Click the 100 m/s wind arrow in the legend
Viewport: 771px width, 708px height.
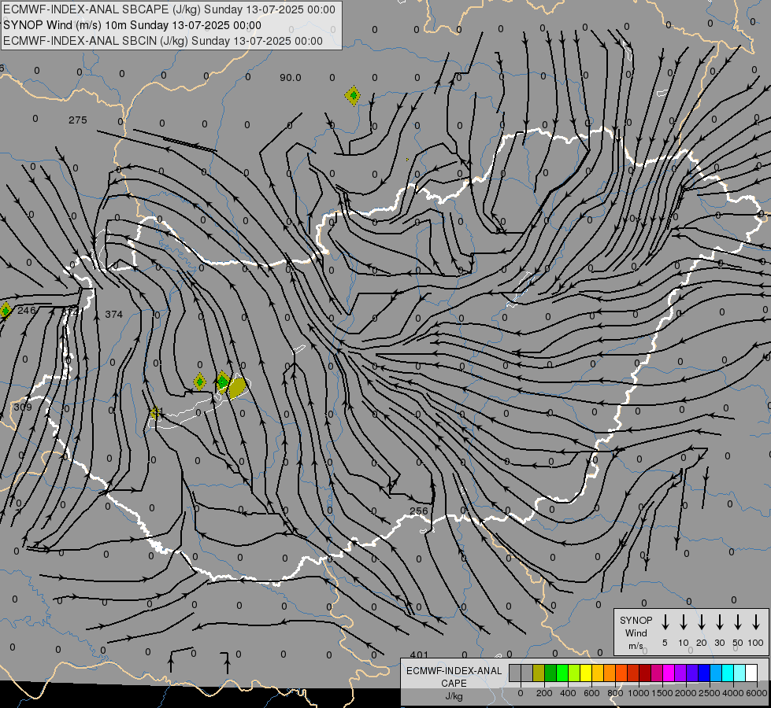(x=756, y=622)
